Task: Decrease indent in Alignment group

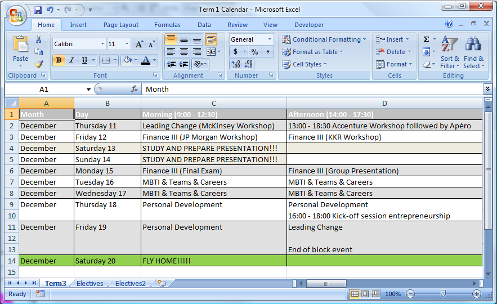Action: 172,64
